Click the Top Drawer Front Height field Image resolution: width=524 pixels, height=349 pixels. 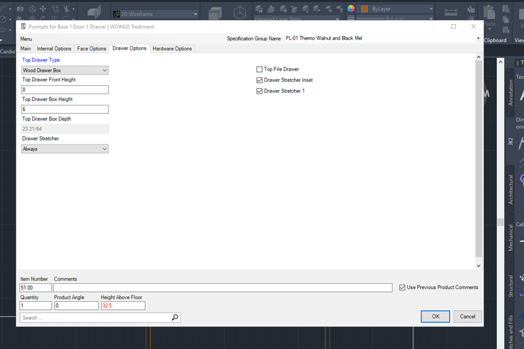(65, 90)
